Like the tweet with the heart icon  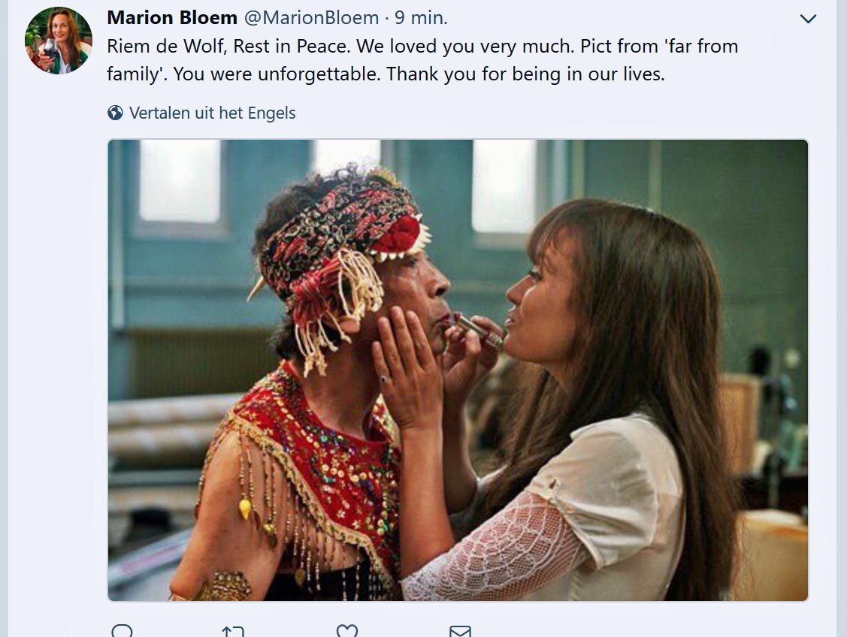pos(346,631)
